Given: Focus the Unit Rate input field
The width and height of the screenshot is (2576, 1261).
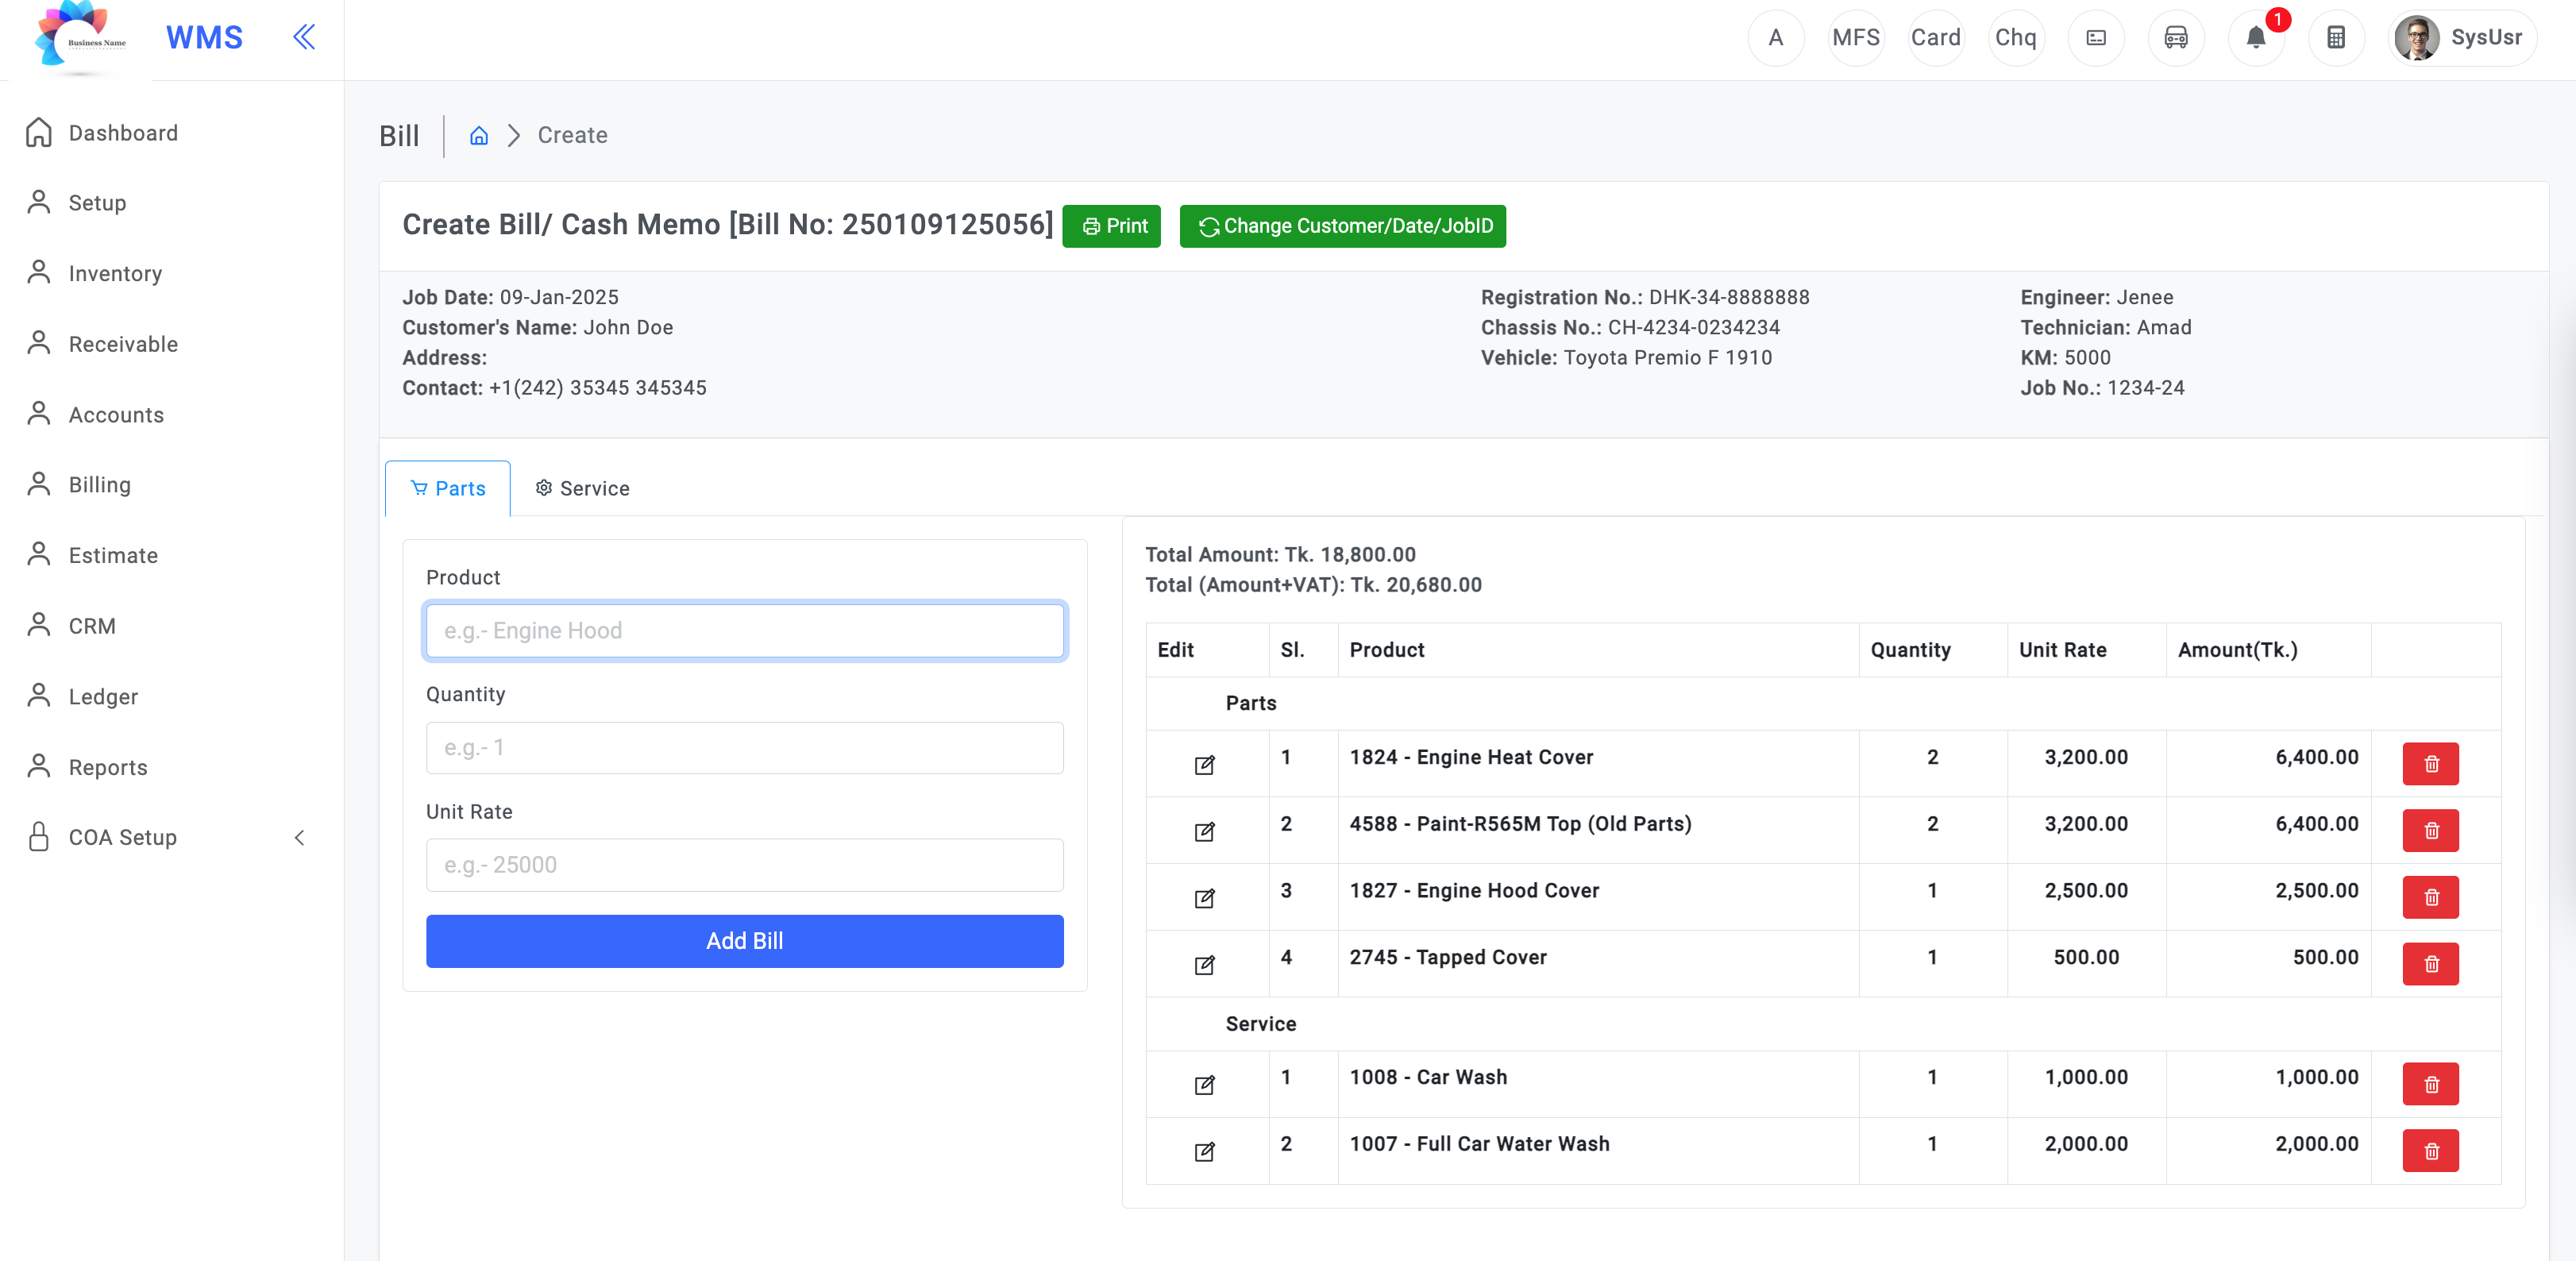Looking at the screenshot, I should [x=744, y=865].
